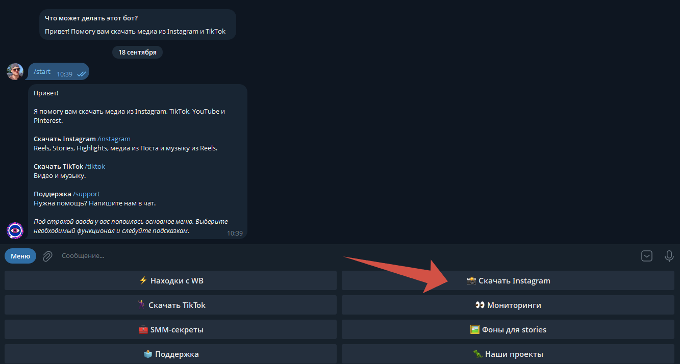This screenshot has width=680, height=364.
Task: Choose the Фоны для stories button
Action: click(508, 329)
